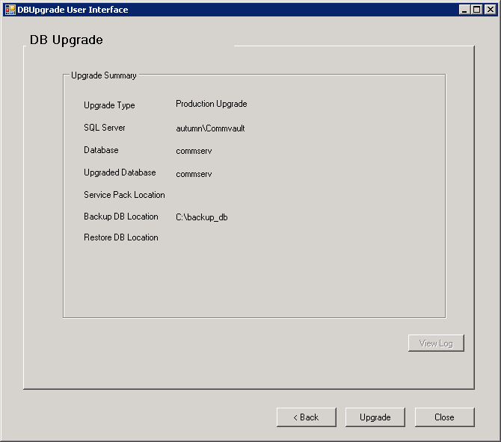Click the Backup DB Location label
The image size is (501, 442).
pos(121,217)
